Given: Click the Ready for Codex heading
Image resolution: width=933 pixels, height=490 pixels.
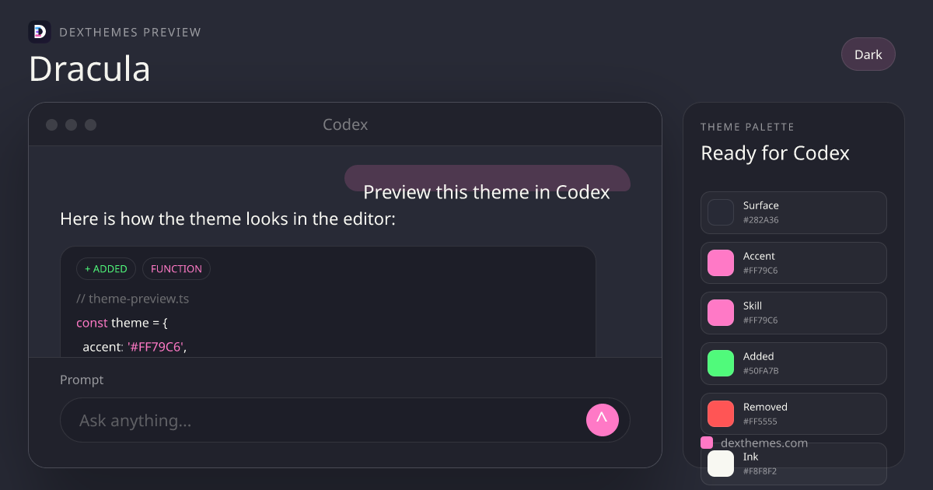Looking at the screenshot, I should pyautogui.click(x=775, y=153).
